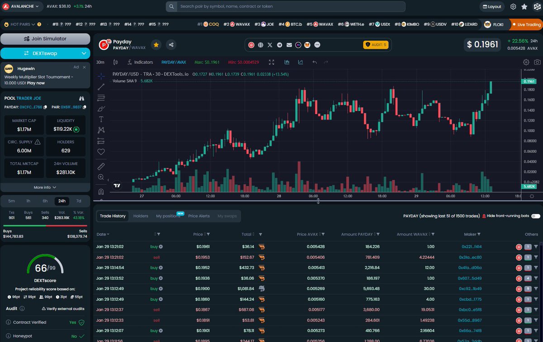
Task: Open maker address 0x221...f414
Action: pos(472,247)
